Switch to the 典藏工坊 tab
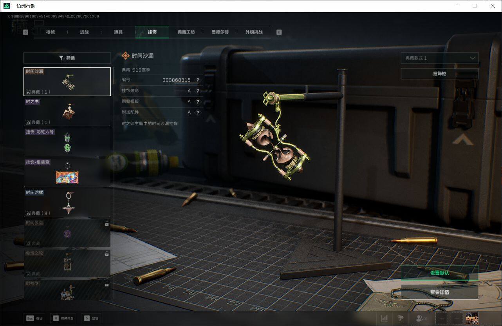This screenshot has width=502, height=326. click(186, 32)
